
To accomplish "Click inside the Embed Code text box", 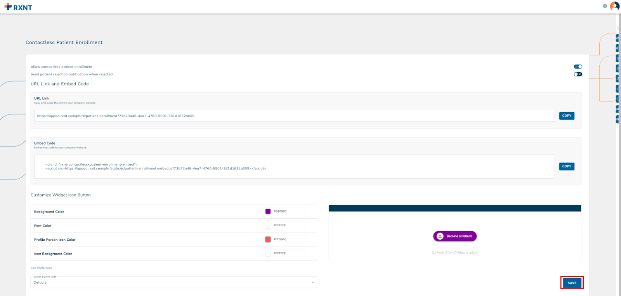I will (x=294, y=167).
